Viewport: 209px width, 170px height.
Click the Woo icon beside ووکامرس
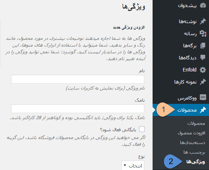[x=203, y=97]
